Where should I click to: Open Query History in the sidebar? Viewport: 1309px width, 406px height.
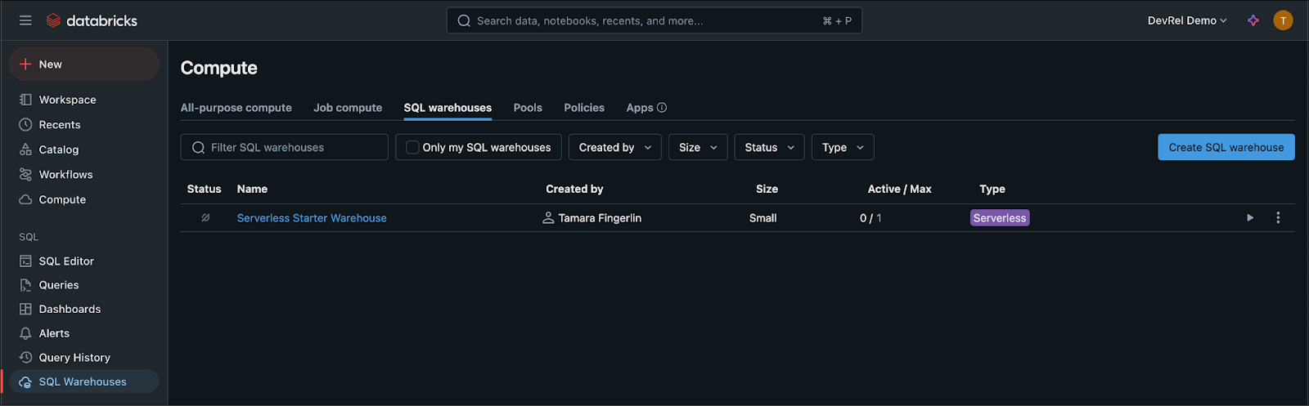[x=74, y=358]
